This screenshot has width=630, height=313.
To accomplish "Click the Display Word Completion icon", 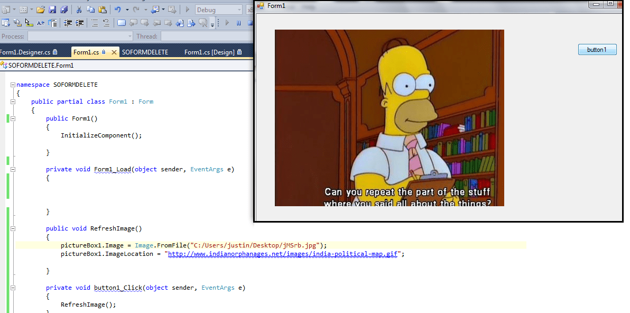I will coord(41,23).
